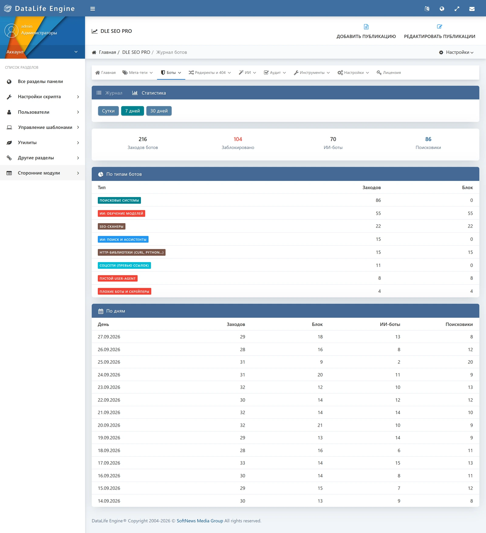This screenshot has width=486, height=533.
Task: Click the laptop icon beside Управление шаблонами
Action: point(9,127)
